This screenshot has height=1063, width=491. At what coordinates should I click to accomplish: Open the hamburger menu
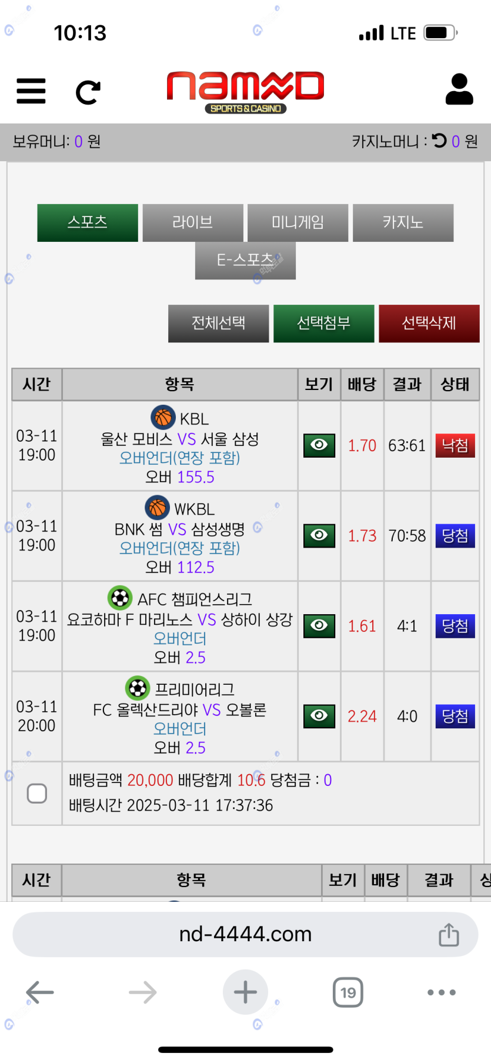coord(31,91)
